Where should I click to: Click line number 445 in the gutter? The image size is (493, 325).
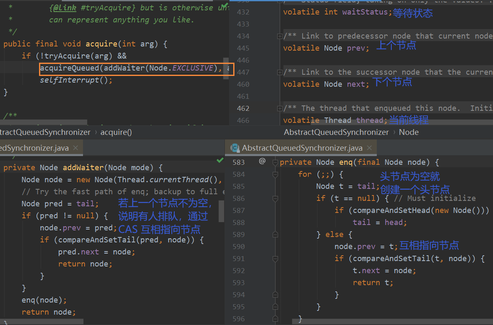point(243,49)
